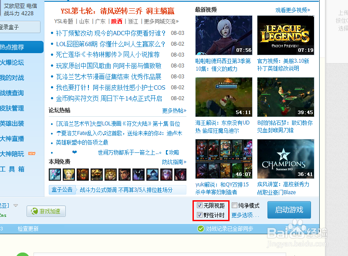Click 对战记录已全部同步 status text

pos(230,229)
